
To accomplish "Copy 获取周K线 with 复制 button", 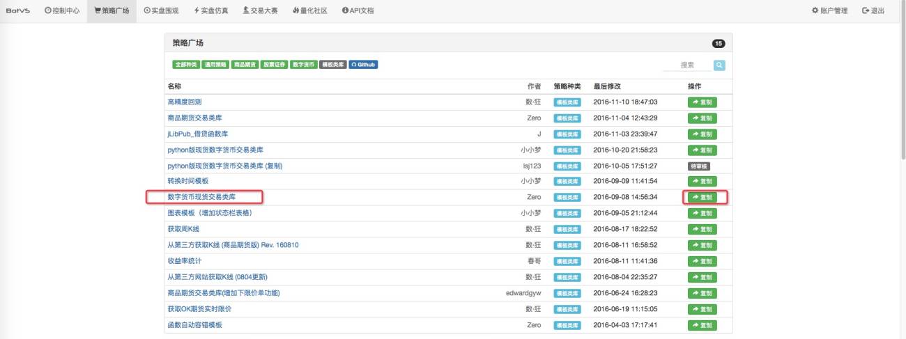I will click(x=702, y=229).
